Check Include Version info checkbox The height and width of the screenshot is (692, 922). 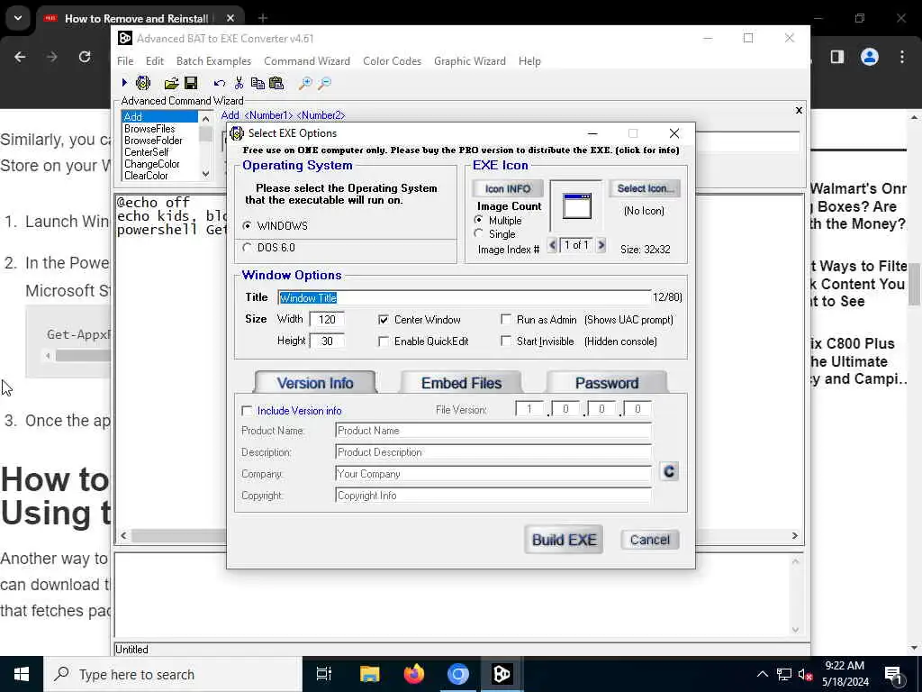pos(247,411)
